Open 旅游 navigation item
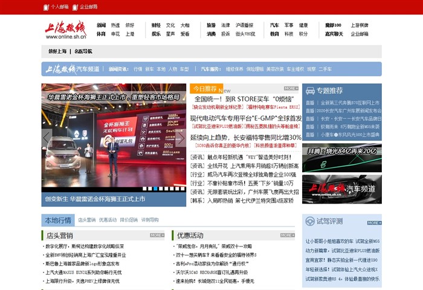Screen dimensions: 423x290 (211, 25)
